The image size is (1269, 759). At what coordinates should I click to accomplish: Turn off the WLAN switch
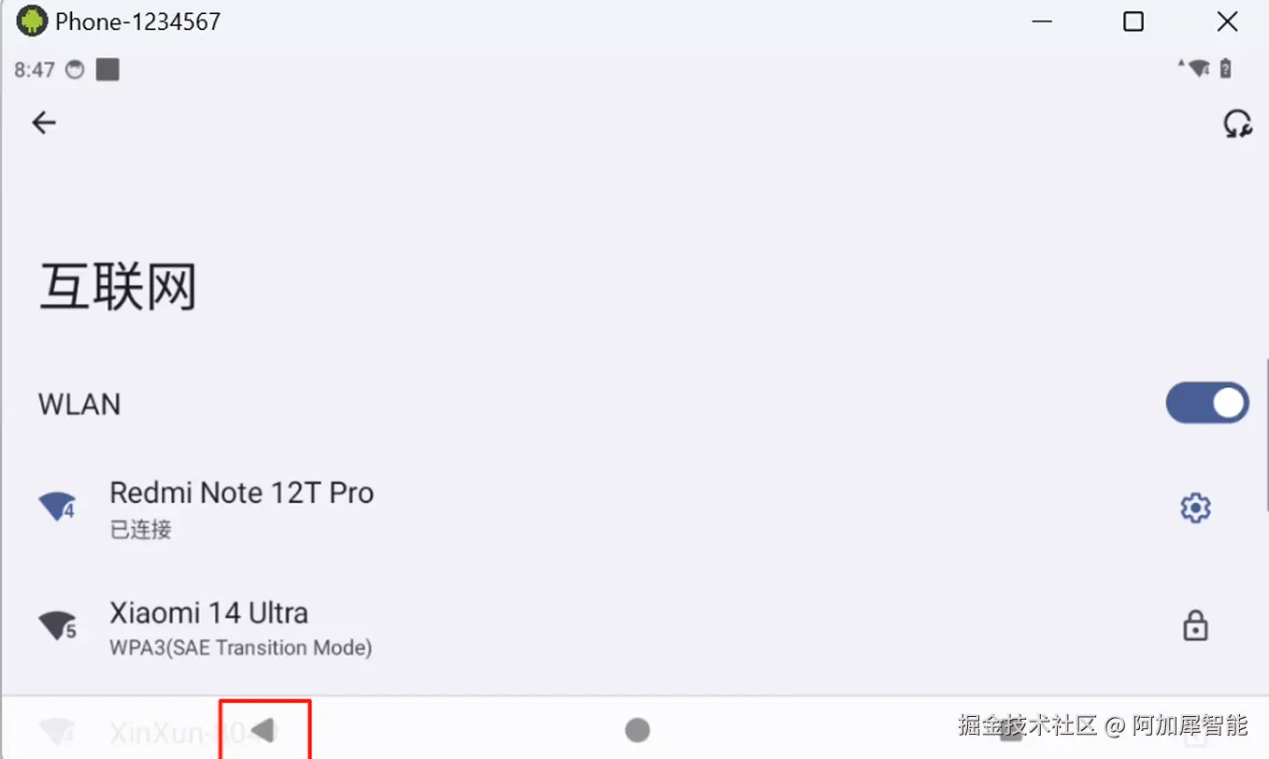tap(1207, 403)
